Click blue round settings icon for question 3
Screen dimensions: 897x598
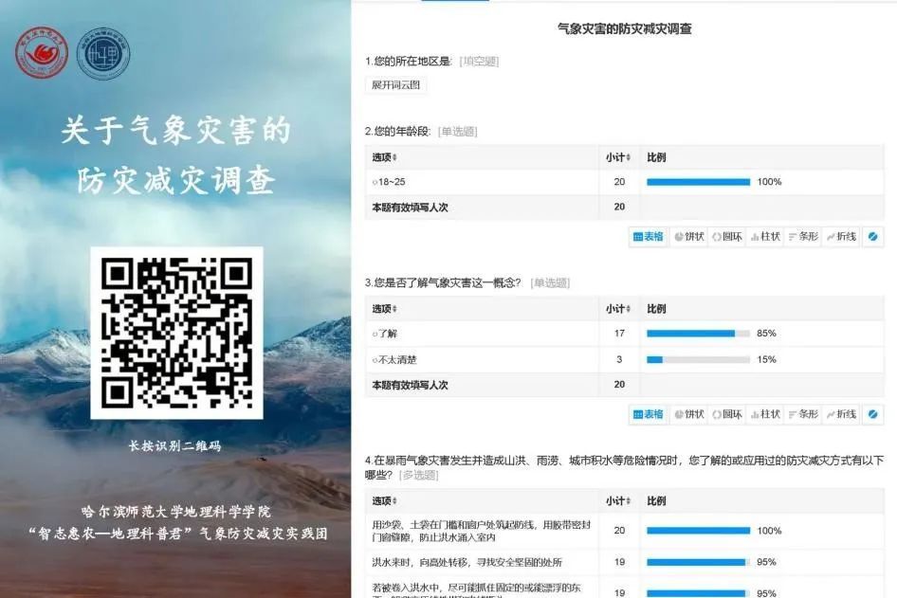(x=873, y=414)
